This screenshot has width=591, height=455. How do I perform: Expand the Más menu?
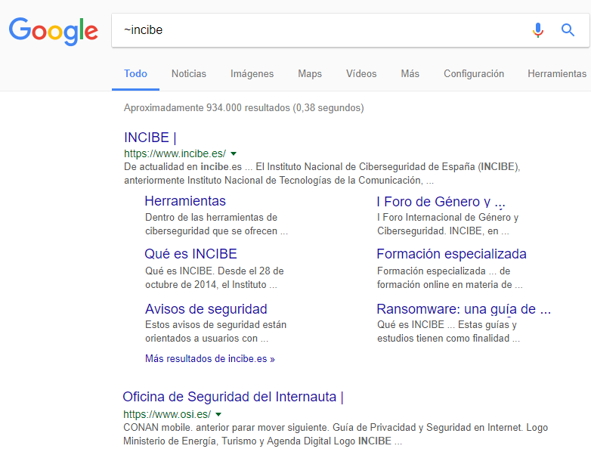tap(410, 73)
